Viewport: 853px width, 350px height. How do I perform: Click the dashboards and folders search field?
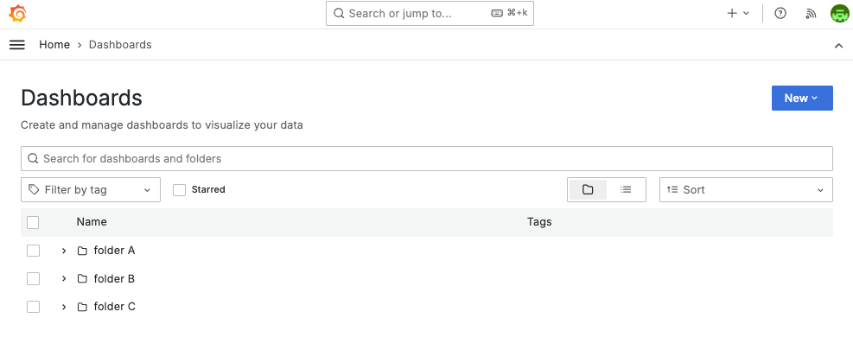coord(426,159)
